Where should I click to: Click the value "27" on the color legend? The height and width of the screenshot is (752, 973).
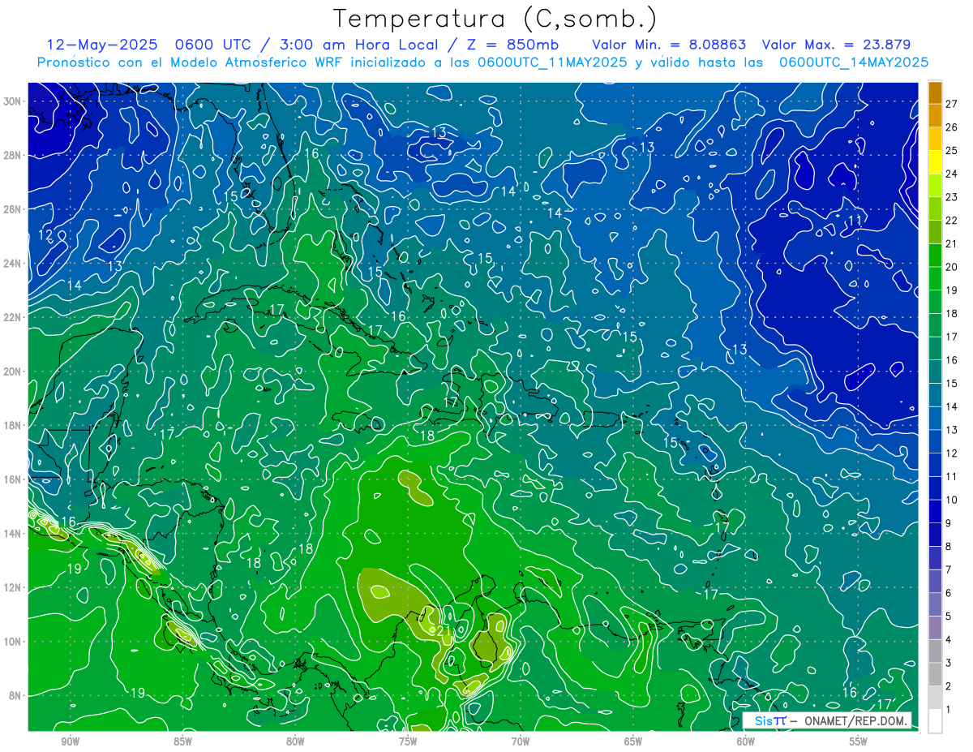click(x=951, y=103)
